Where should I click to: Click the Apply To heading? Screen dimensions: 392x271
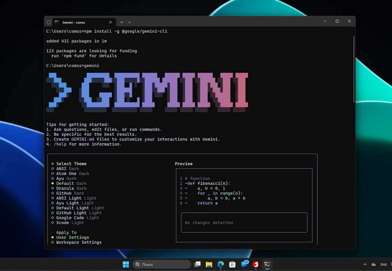pos(66,233)
